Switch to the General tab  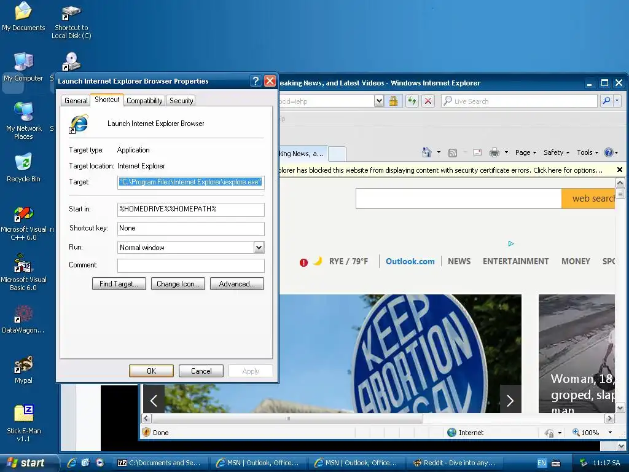76,101
